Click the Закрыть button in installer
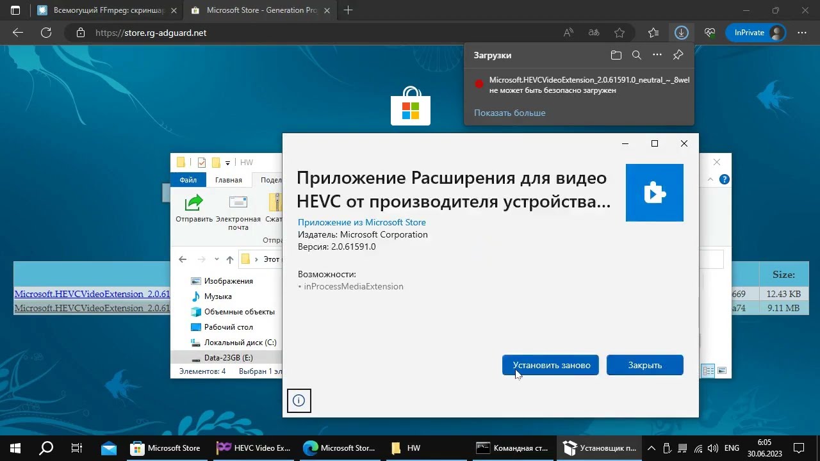 (x=644, y=365)
